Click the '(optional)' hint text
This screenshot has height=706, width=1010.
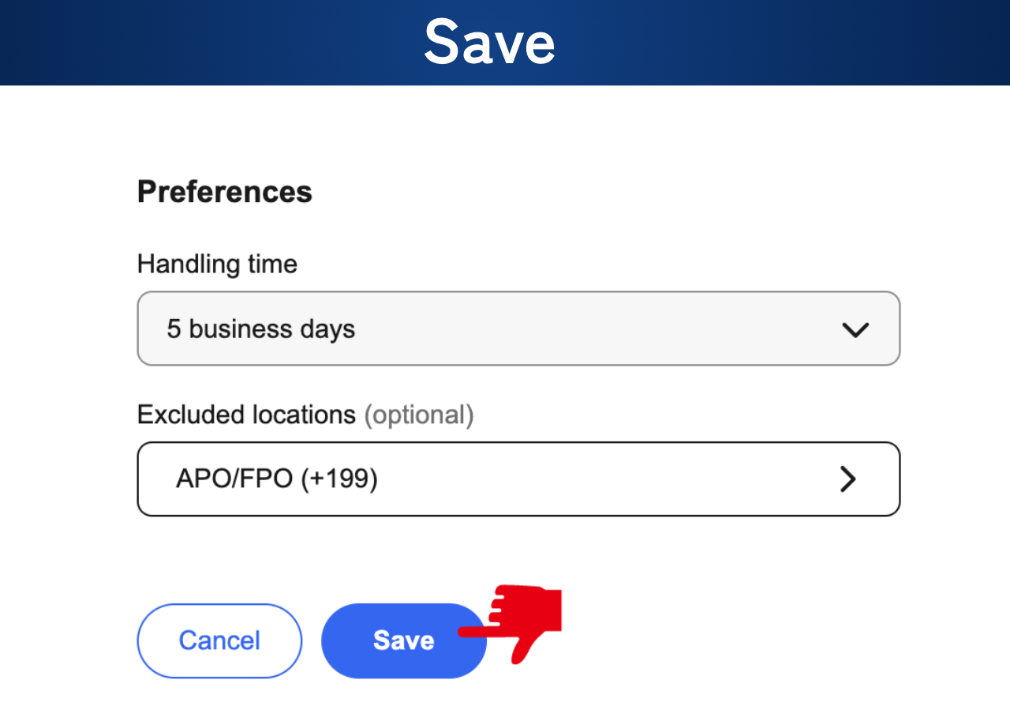[x=418, y=415]
